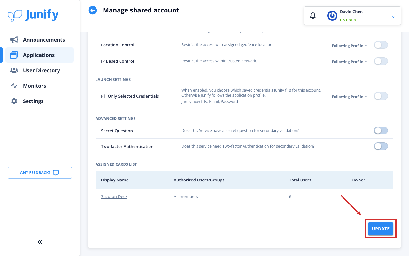Go back using the blue arrow icon
This screenshot has height=256, width=409.
point(93,10)
